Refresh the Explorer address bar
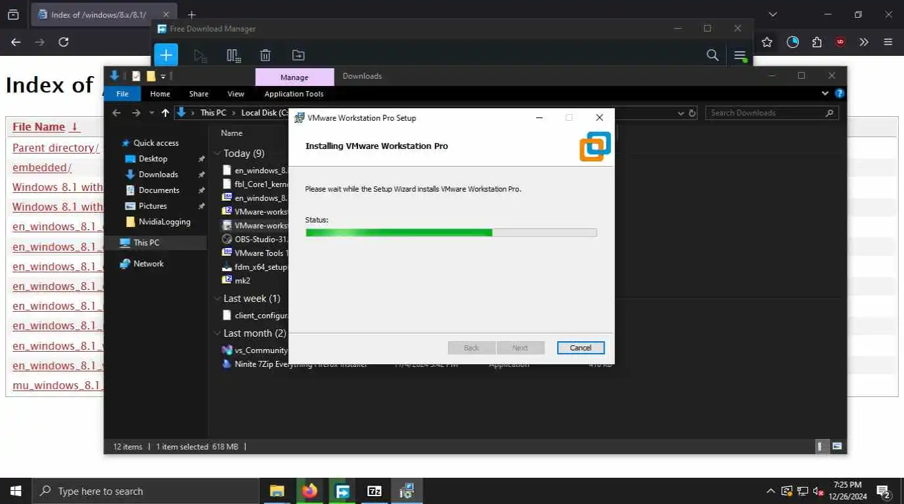The height and width of the screenshot is (504, 904). pyautogui.click(x=692, y=113)
